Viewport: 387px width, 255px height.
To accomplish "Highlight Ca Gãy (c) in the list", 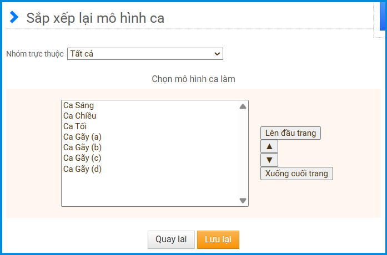I will pyautogui.click(x=82, y=158).
